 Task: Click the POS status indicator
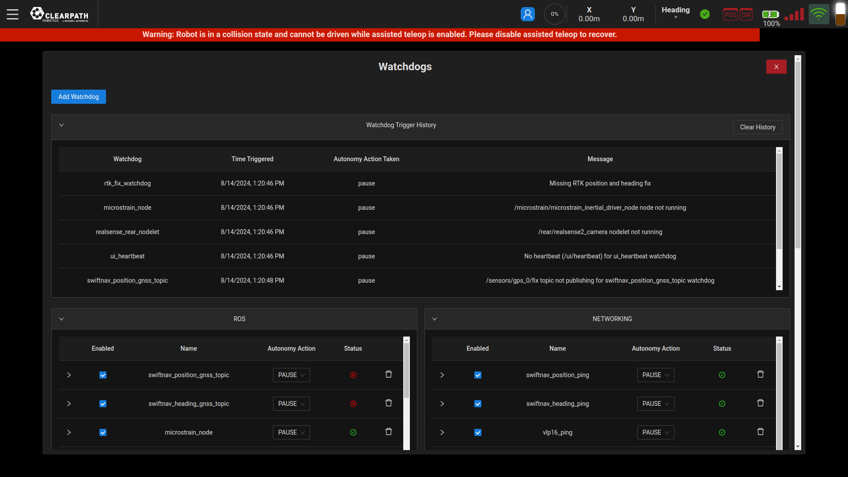click(x=731, y=15)
